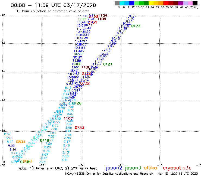This screenshot has height=176, width=201.
Task: Click the 'jason3' satellite legend label
Action: (x=133, y=168)
